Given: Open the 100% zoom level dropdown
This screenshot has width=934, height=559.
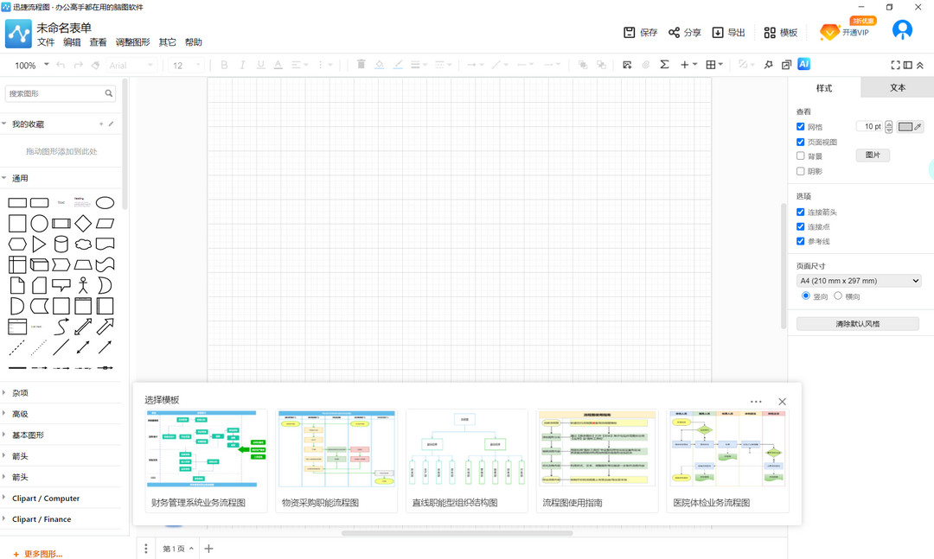Looking at the screenshot, I should (x=29, y=66).
